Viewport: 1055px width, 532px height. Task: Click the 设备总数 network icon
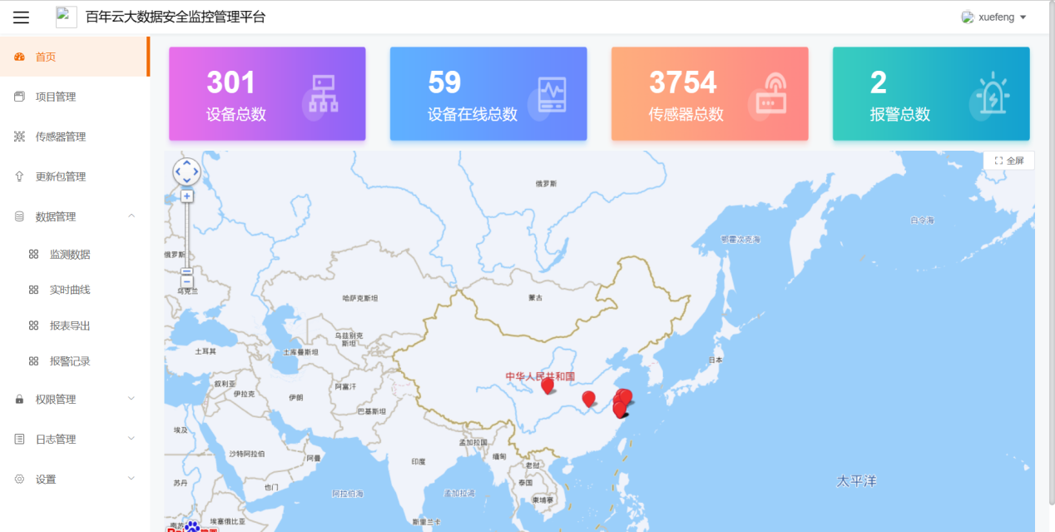tap(322, 93)
